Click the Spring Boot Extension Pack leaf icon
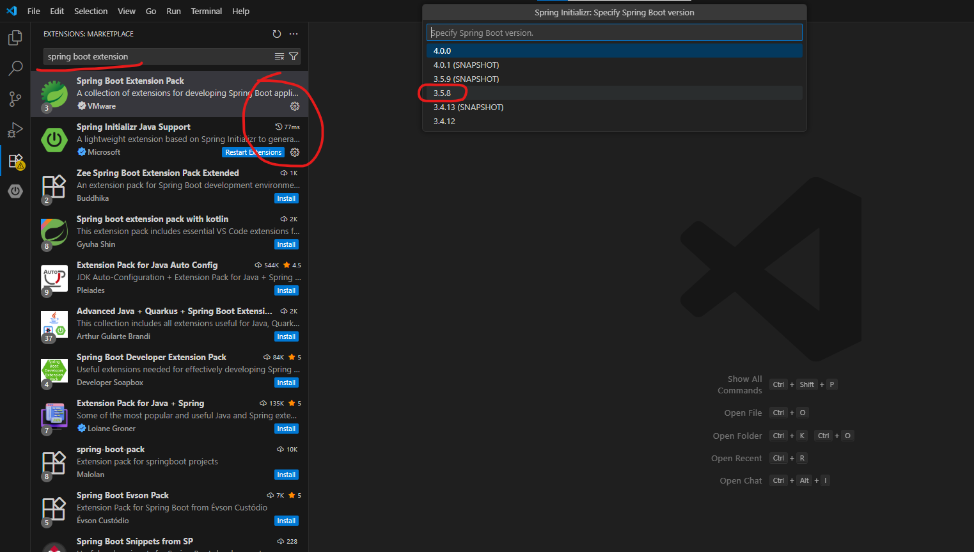This screenshot has width=974, height=552. [x=54, y=94]
